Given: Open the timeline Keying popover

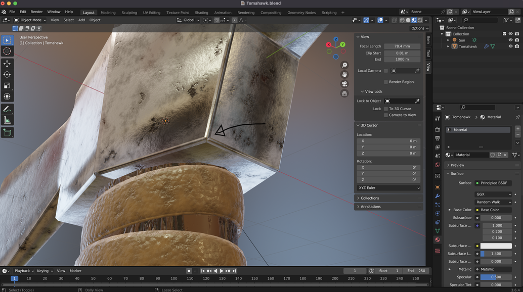Looking at the screenshot, I should point(45,271).
